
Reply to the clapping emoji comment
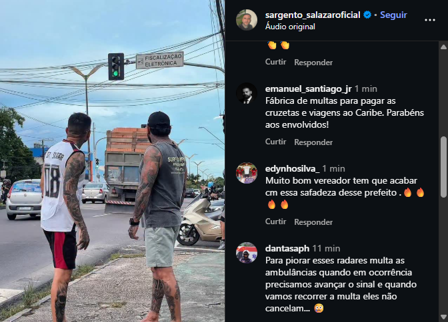[x=313, y=62]
